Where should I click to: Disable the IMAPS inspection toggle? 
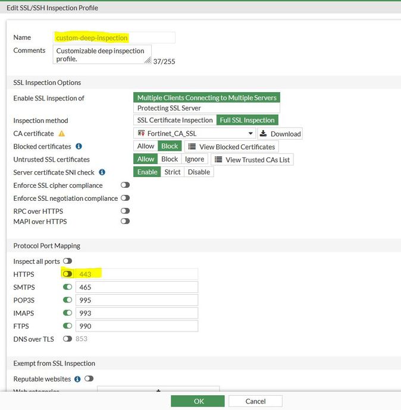click(x=67, y=313)
